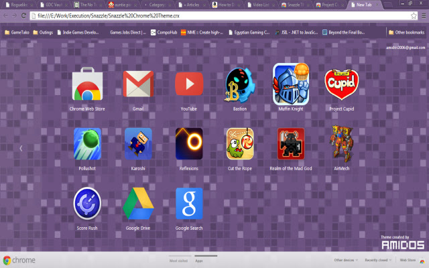Bookmark this page with the star

coord(414,15)
